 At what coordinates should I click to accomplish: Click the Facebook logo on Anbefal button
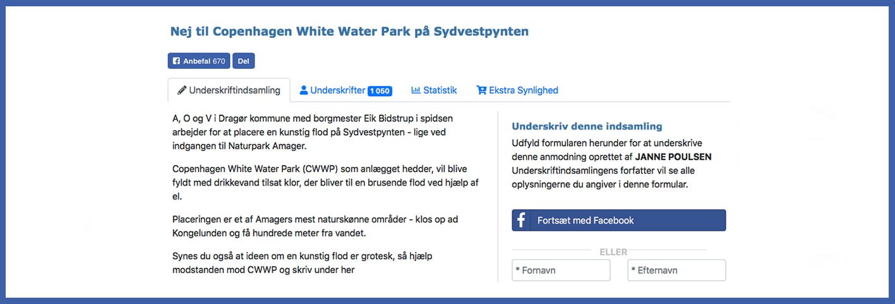pos(176,61)
